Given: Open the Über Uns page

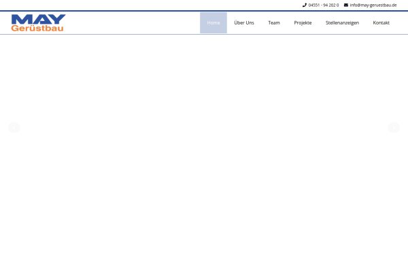Looking at the screenshot, I should pos(244,22).
